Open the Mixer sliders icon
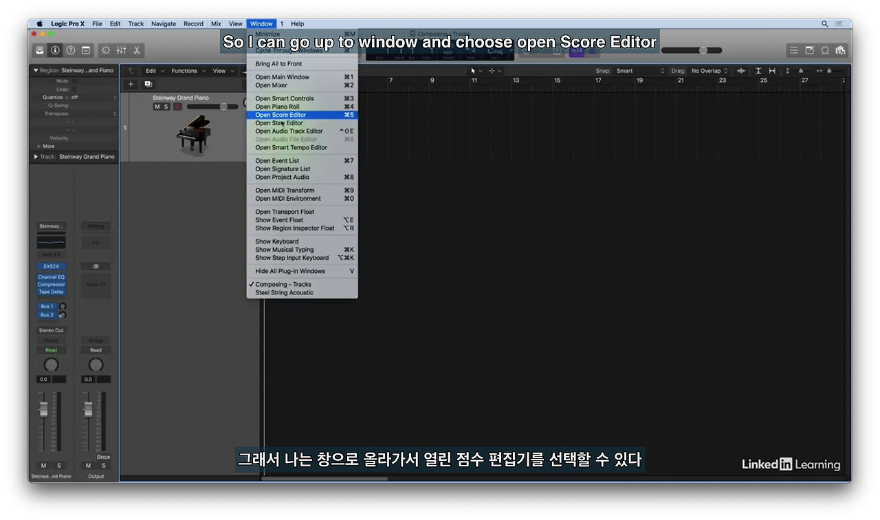 (122, 50)
